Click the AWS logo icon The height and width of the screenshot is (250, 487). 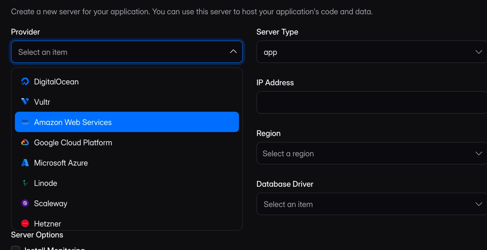pyautogui.click(x=25, y=122)
